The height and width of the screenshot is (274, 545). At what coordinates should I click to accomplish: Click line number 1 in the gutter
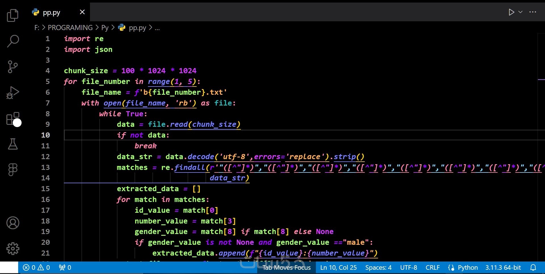point(48,39)
